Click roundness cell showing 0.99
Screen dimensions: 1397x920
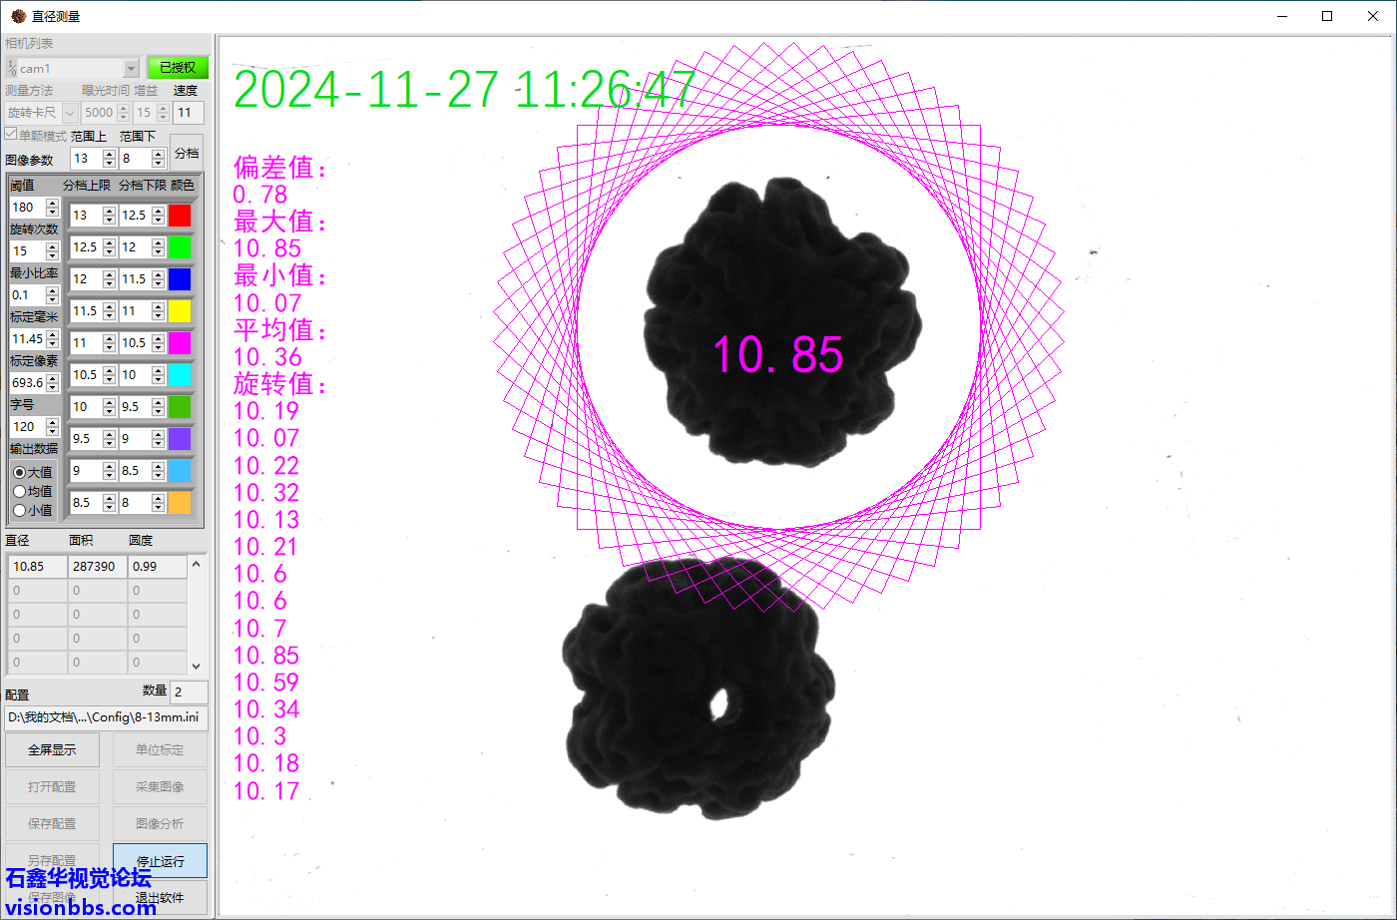[x=157, y=566]
